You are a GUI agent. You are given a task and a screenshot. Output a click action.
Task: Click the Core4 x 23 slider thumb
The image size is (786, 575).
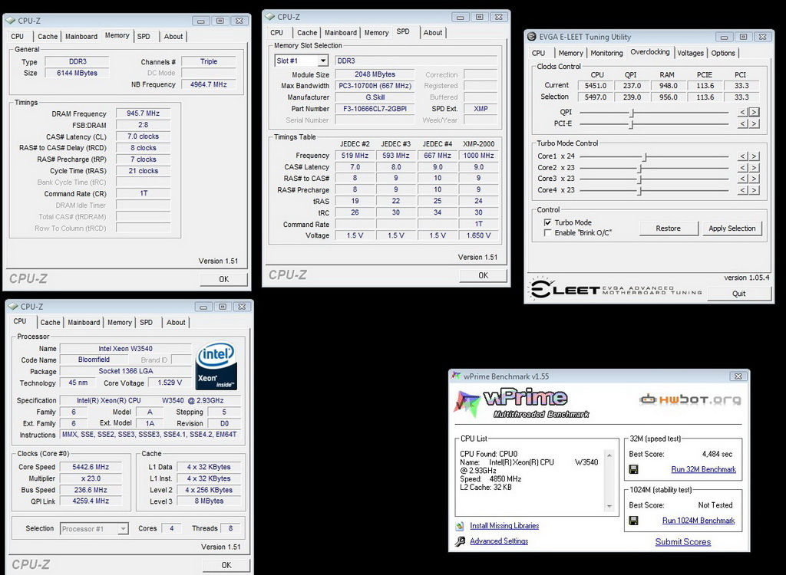(639, 191)
